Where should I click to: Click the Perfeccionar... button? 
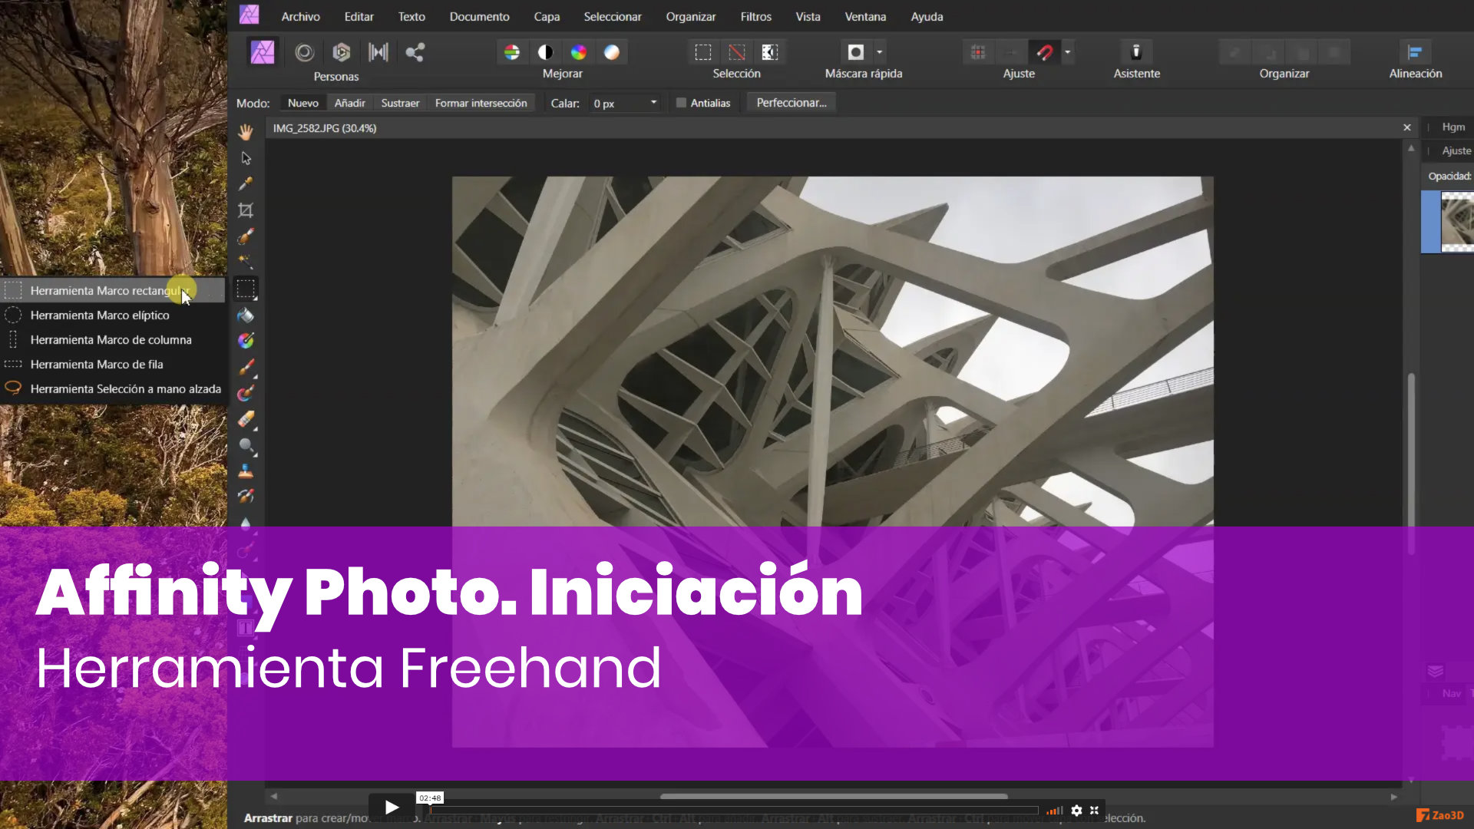[792, 103]
